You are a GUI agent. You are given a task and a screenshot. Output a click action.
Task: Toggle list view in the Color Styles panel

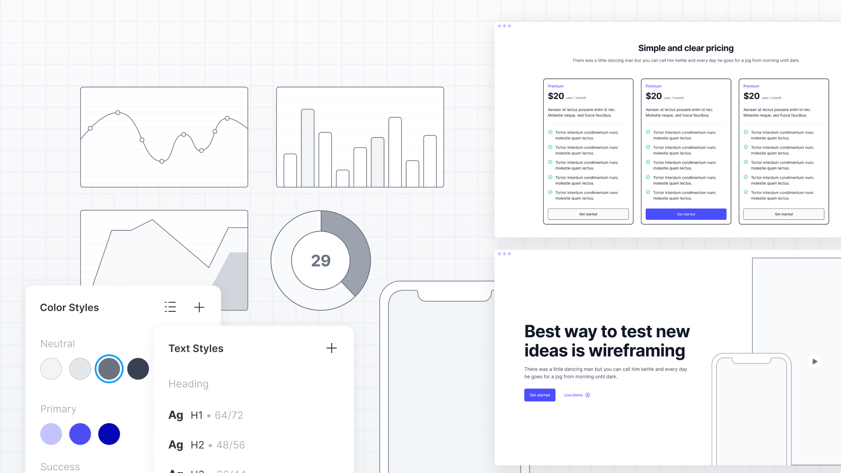coord(170,307)
